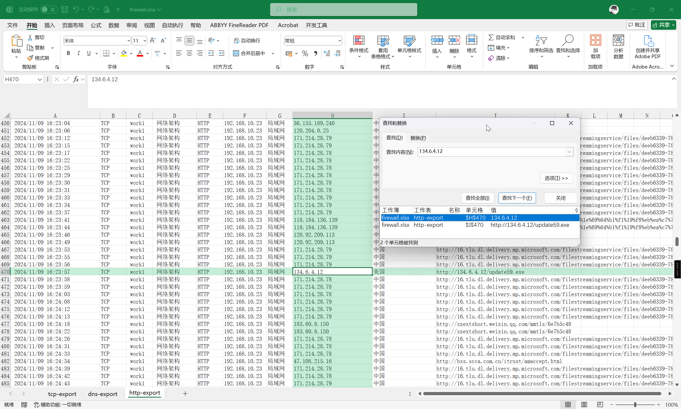Increase cell indent
681x409 pixels.
tap(222, 53)
